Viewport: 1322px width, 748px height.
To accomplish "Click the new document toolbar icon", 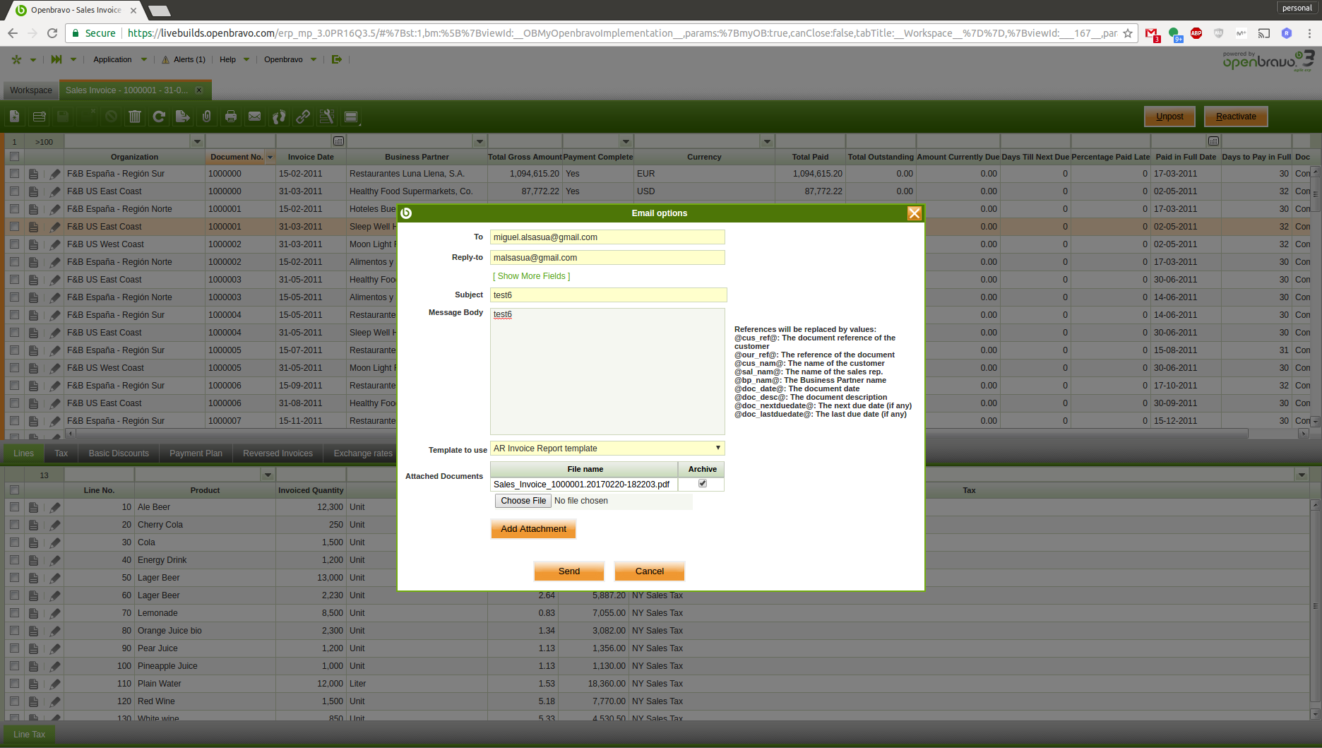I will pyautogui.click(x=15, y=117).
